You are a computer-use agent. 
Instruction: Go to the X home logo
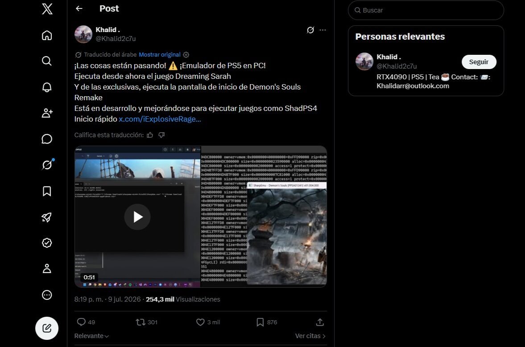(x=47, y=9)
